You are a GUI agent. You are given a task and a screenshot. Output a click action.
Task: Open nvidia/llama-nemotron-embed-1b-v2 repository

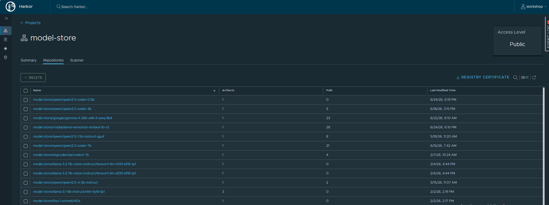click(71, 127)
